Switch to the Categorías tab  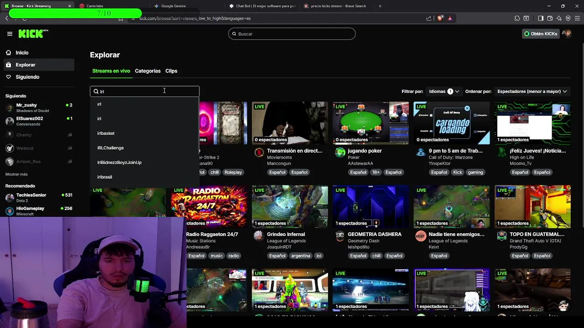147,71
